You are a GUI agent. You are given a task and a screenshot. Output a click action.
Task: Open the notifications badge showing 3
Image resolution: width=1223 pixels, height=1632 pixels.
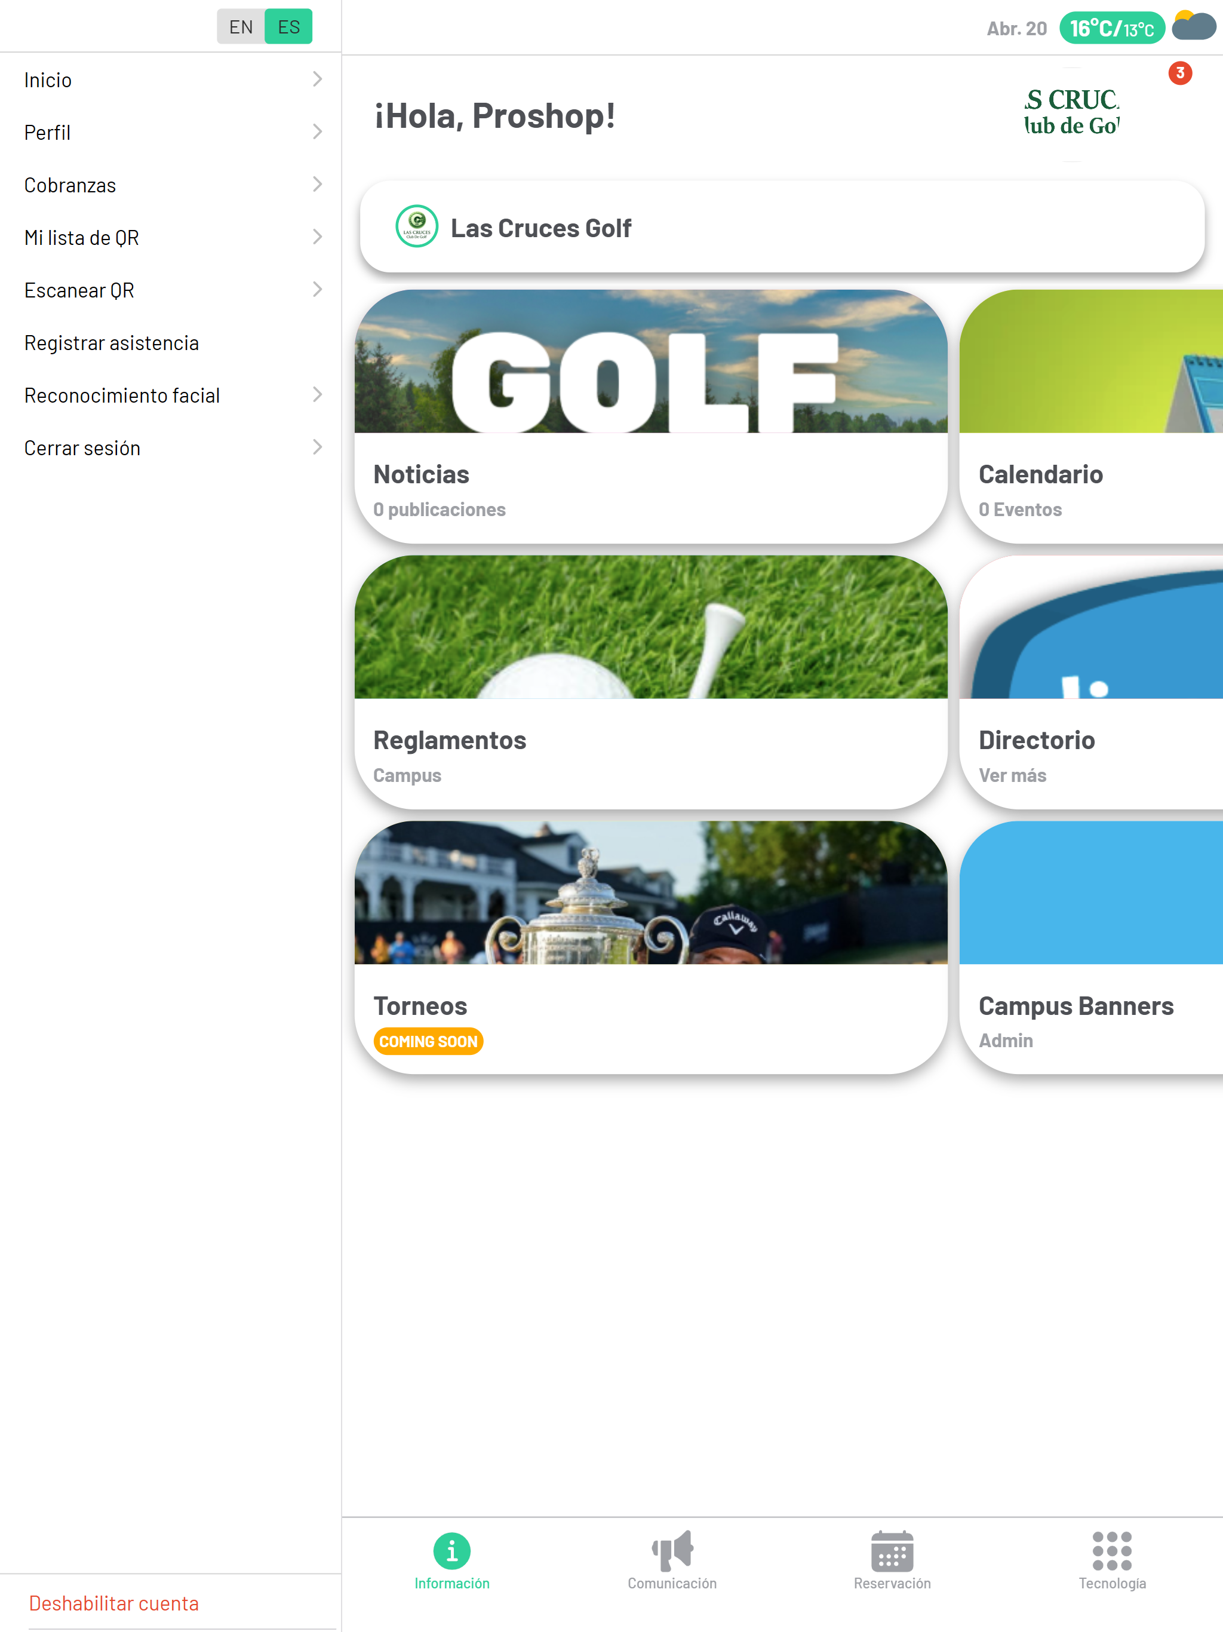click(x=1180, y=73)
